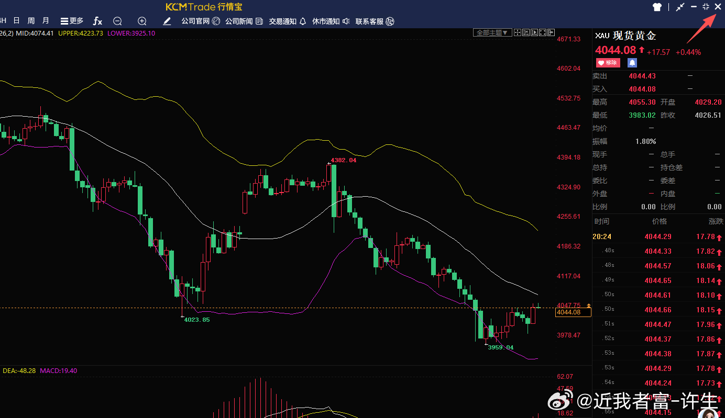Image resolution: width=725 pixels, height=418 pixels.
Task: Click the 62.07 MACD axis label
Action: tap(565, 376)
